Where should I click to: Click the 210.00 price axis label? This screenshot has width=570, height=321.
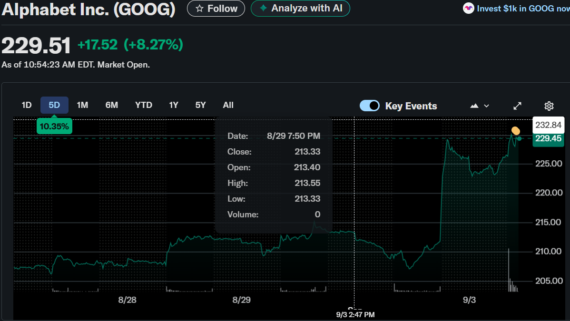[x=549, y=251]
